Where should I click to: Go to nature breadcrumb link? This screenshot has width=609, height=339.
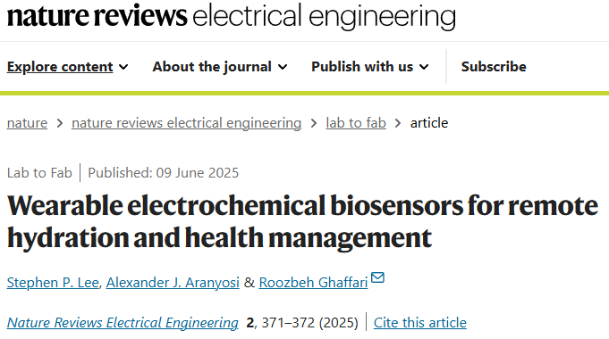27,123
